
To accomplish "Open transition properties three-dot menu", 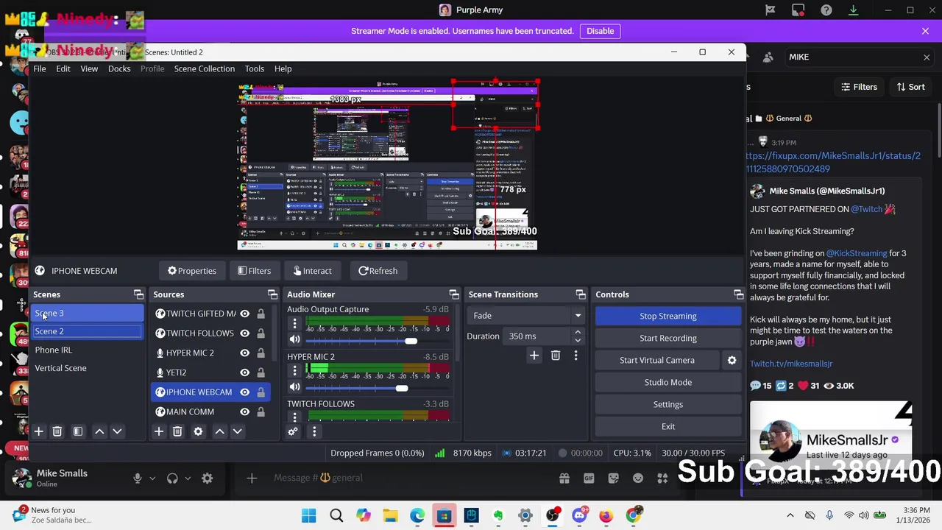I will 576,356.
